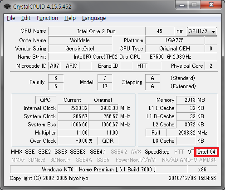Image resolution: width=225 pixels, height=190 pixels.
Task: Open the Function menu
Action: [47, 18]
